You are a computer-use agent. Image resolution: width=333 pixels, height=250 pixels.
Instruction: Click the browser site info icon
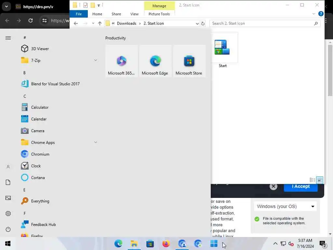coord(45,21)
